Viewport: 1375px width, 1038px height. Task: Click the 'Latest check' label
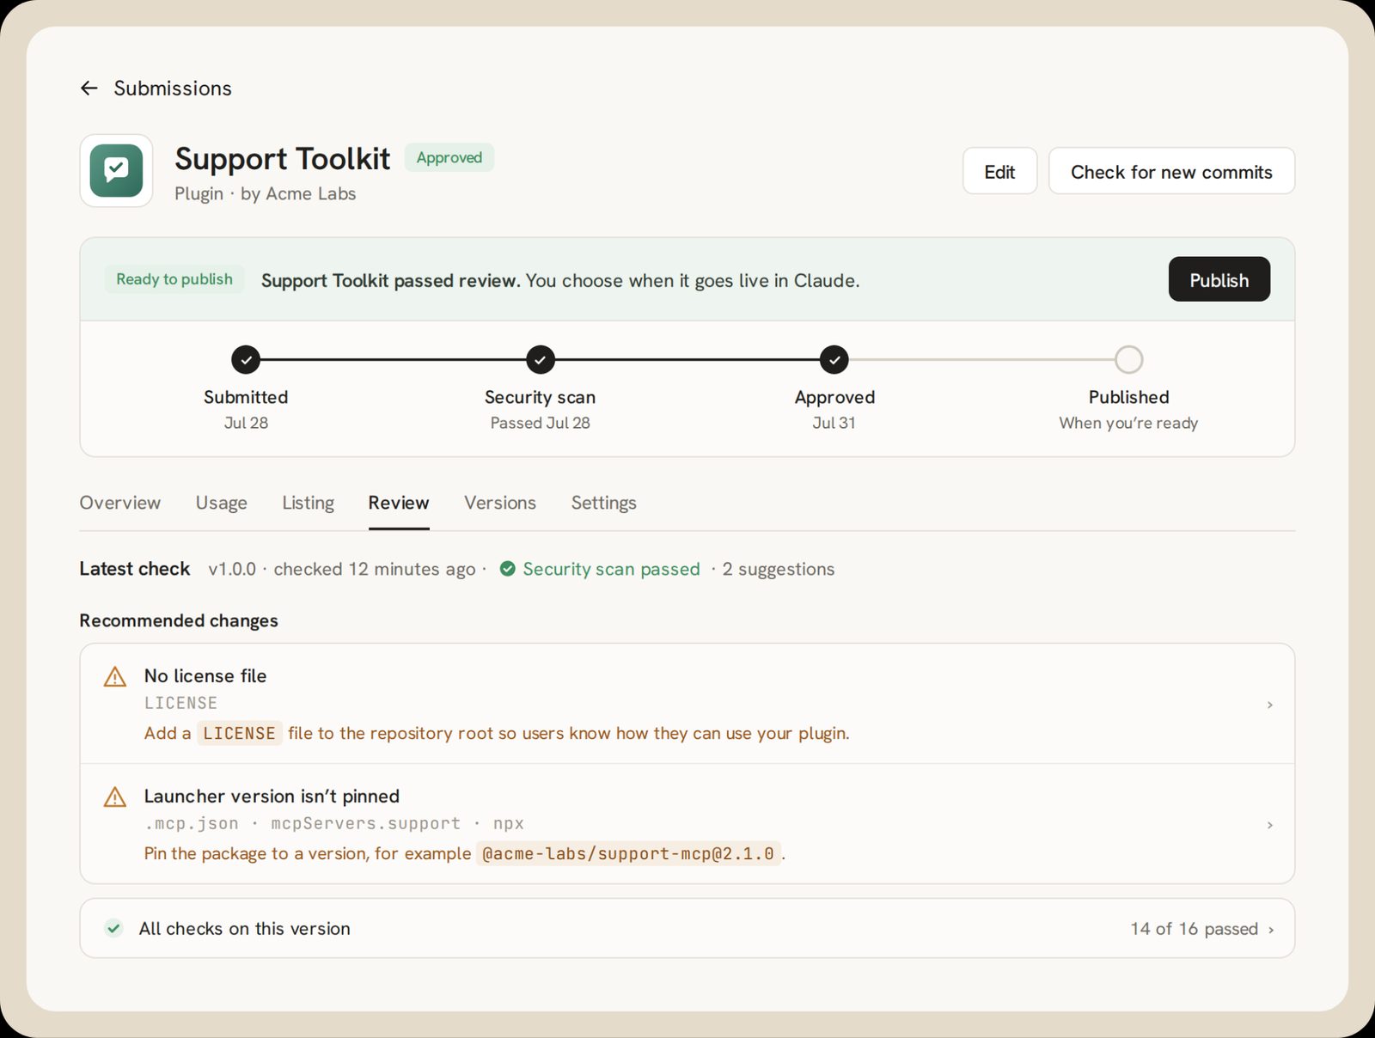coord(135,569)
